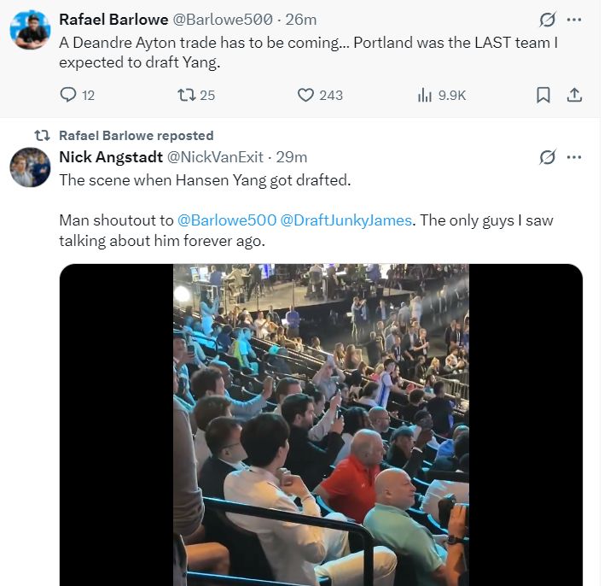Image resolution: width=604 pixels, height=586 pixels.
Task: Open Nick Angstadt's profile avatar
Action: point(30,167)
